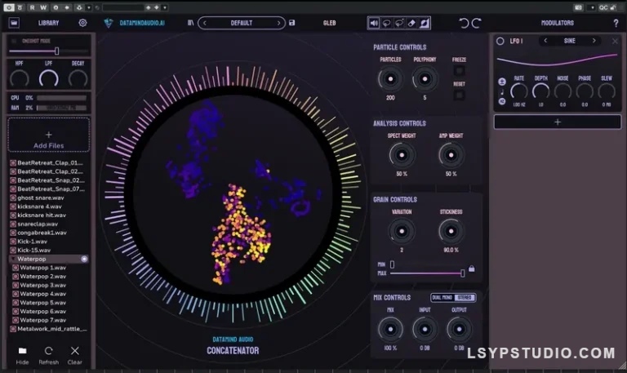Screen dimensions: 627x373
Task: Toggle the Oneshot Mode checkbox
Action: coord(14,41)
